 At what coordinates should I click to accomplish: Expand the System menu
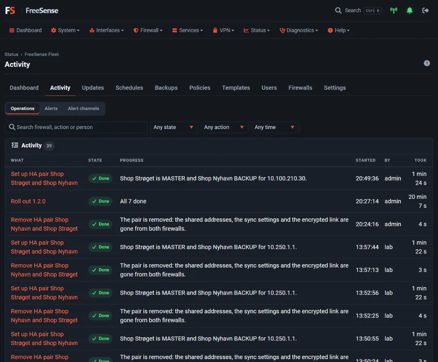pyautogui.click(x=65, y=30)
